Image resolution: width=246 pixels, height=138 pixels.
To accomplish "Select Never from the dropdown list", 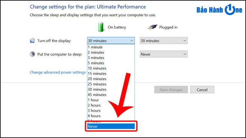I will (111, 126).
